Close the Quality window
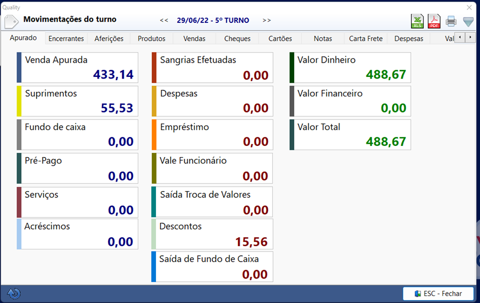The image size is (480, 303). click(469, 7)
